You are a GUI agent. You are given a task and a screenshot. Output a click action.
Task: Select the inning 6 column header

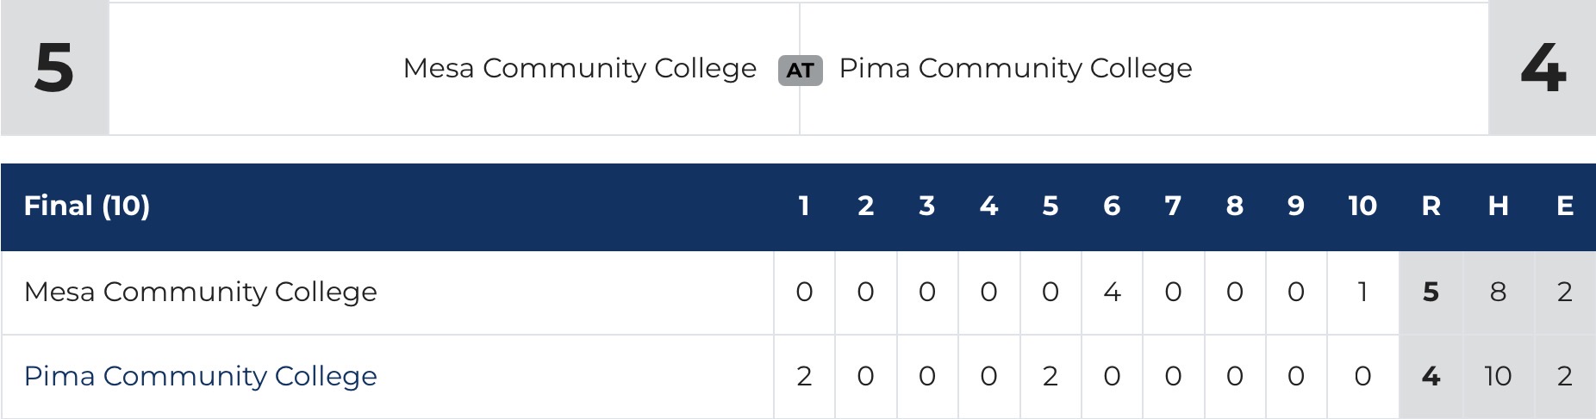click(x=1112, y=206)
